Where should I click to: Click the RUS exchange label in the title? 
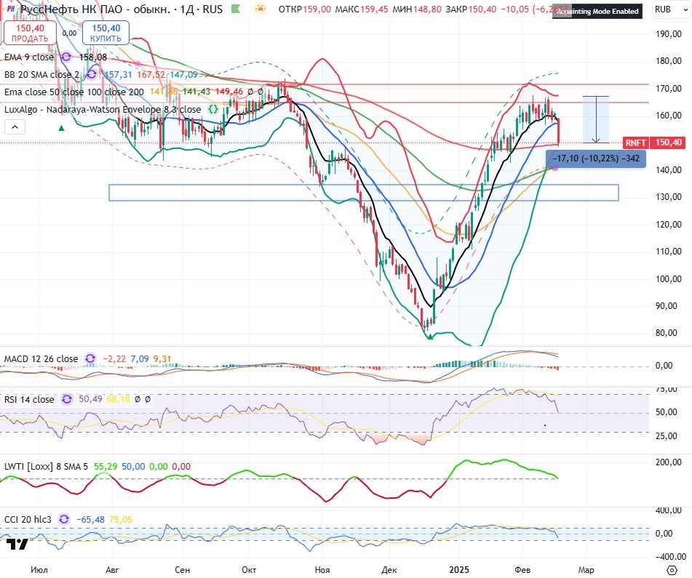pos(212,9)
